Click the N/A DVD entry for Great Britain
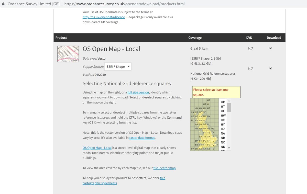307x194 pixels. (251, 49)
